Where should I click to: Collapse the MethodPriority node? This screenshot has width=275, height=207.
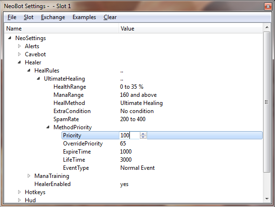click(48, 127)
